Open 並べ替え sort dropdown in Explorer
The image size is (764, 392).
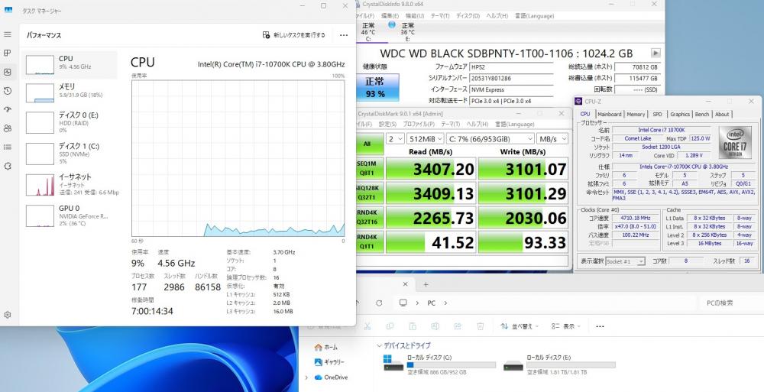point(520,326)
